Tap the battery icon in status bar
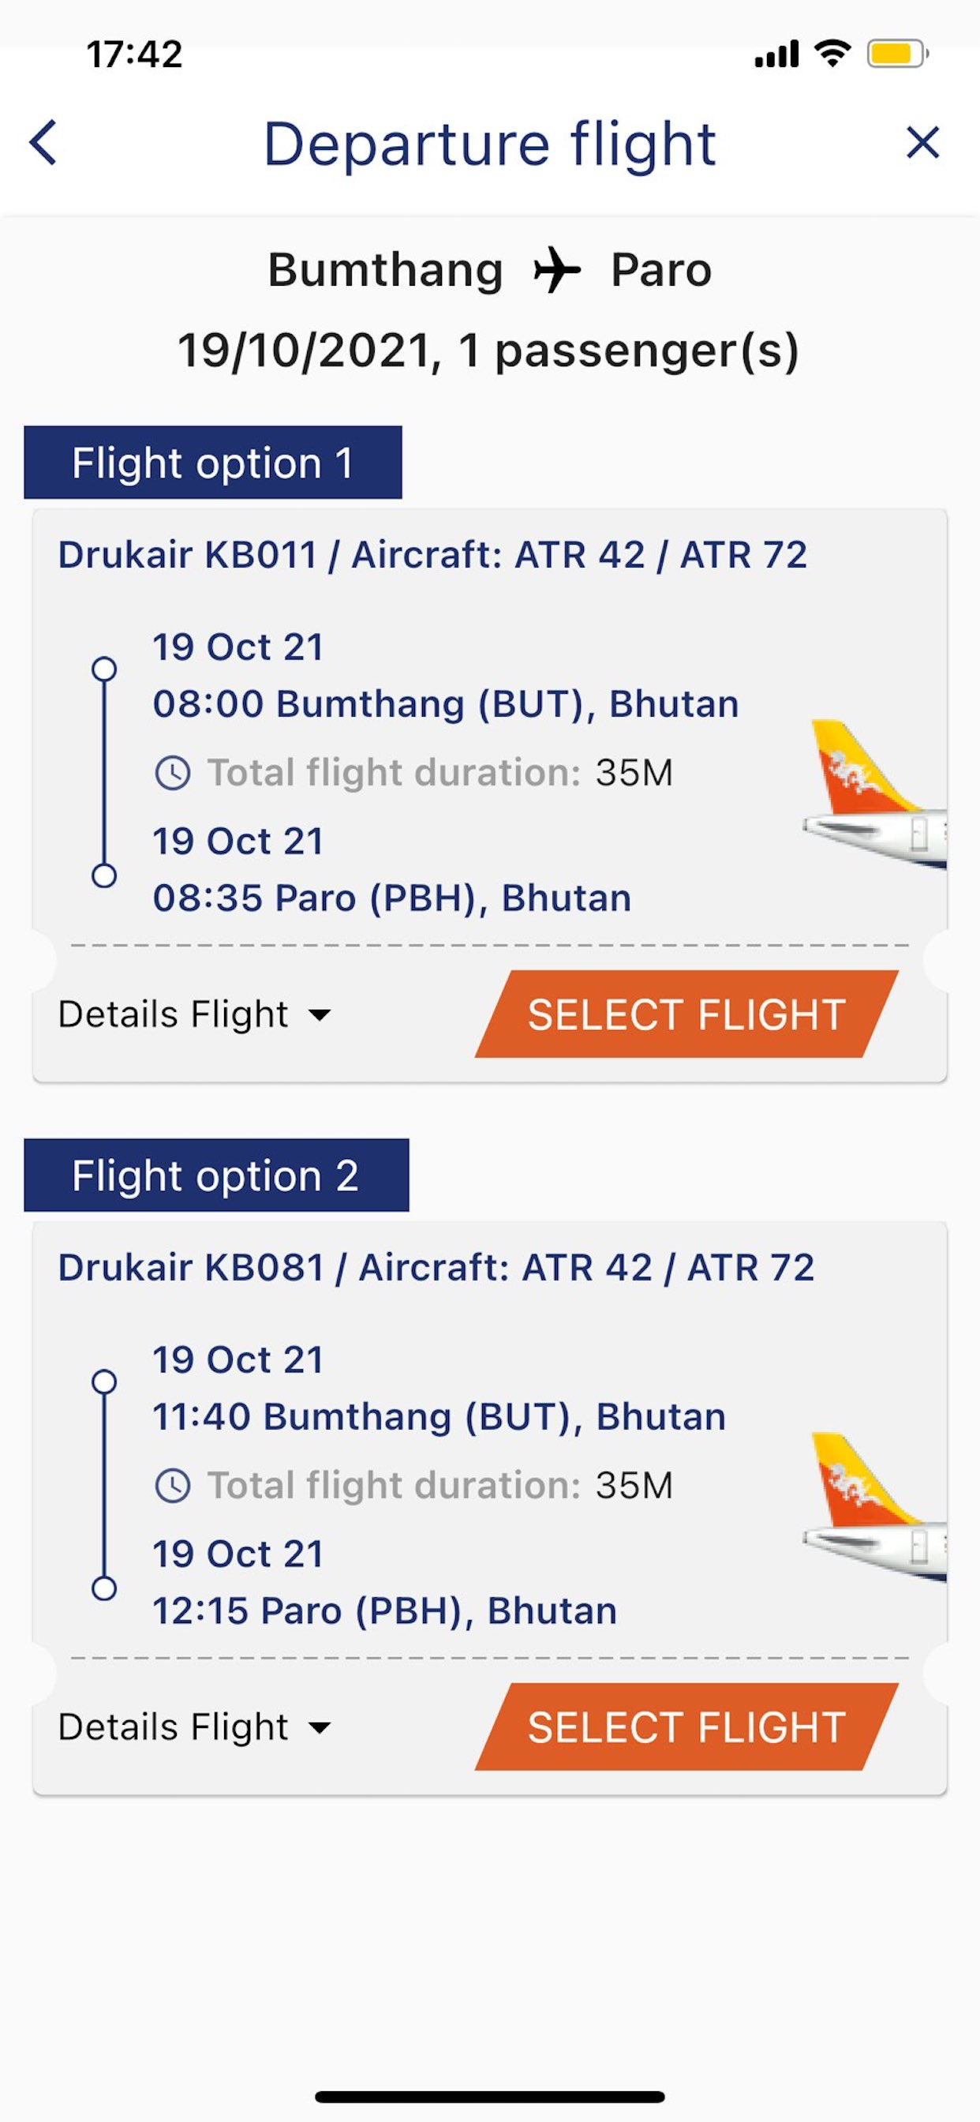 (898, 54)
